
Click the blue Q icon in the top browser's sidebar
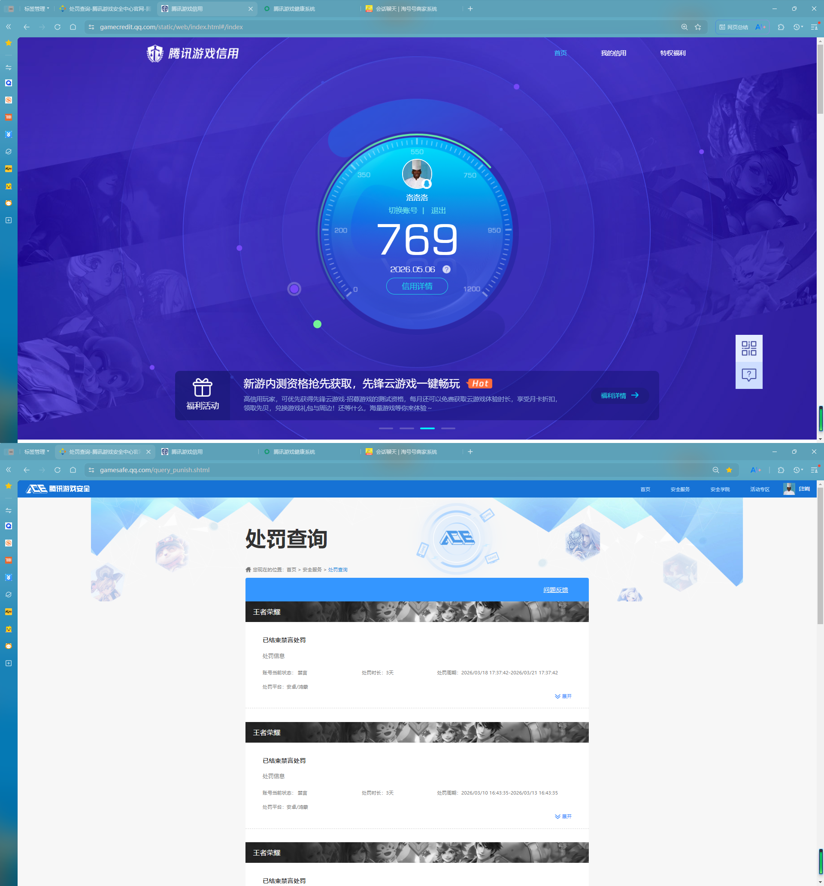click(x=9, y=83)
